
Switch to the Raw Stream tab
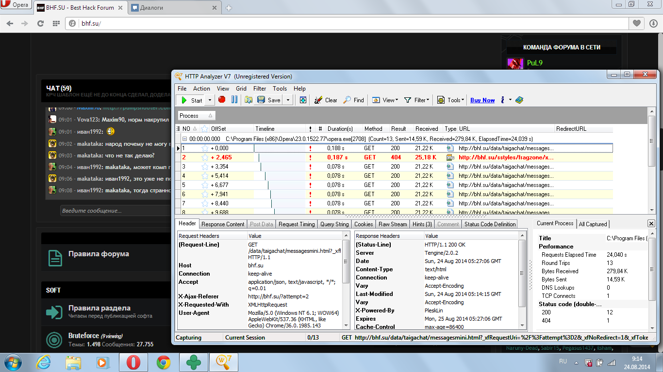tap(393, 224)
